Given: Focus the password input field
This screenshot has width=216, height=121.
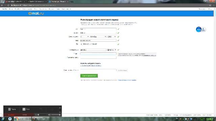Looking at the screenshot, I should 98,54.
